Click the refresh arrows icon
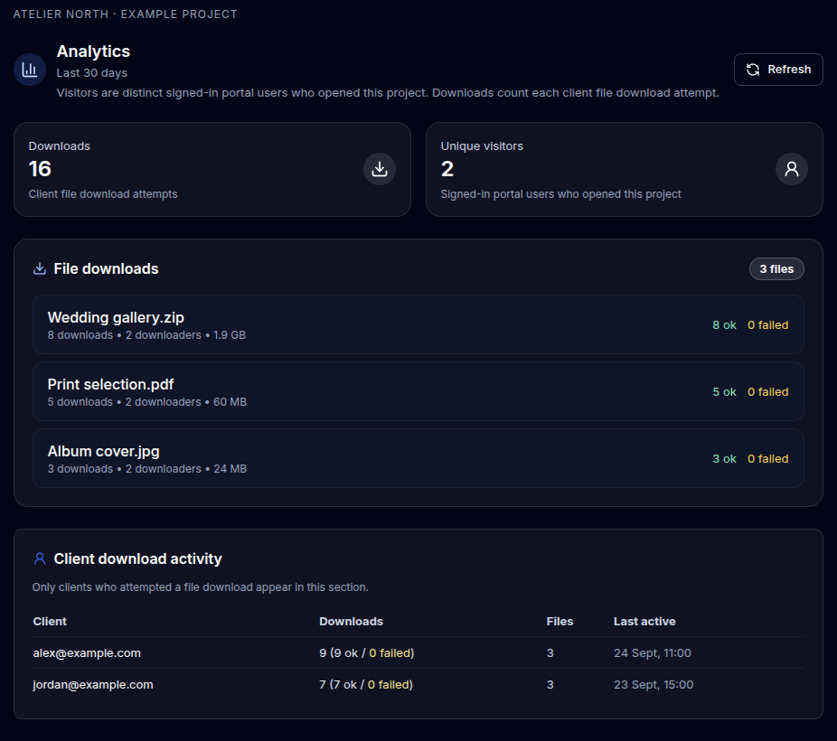 tap(753, 70)
